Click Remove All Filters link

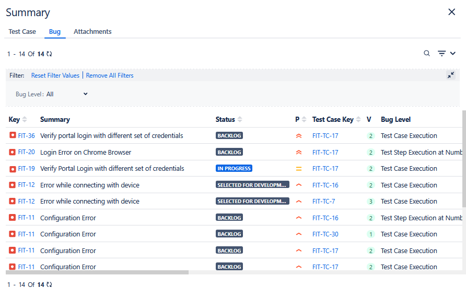[110, 76]
